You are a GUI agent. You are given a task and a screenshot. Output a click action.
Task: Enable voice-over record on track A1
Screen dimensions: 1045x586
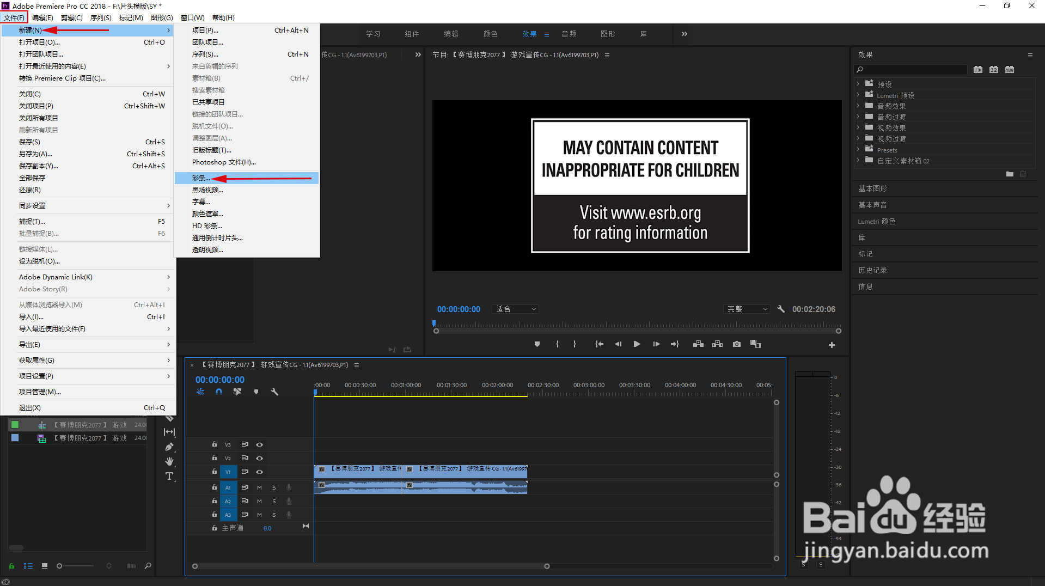click(289, 487)
